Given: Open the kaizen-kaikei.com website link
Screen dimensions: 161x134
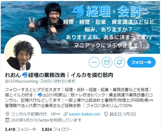Looking at the screenshot, I should click(x=85, y=114).
